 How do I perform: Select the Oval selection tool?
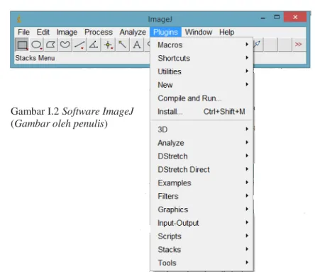click(36, 45)
